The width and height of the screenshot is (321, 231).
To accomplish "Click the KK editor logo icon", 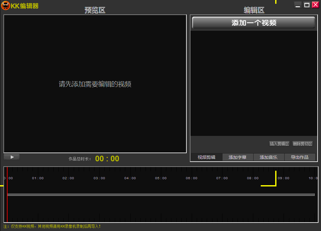I will click(x=5, y=6).
